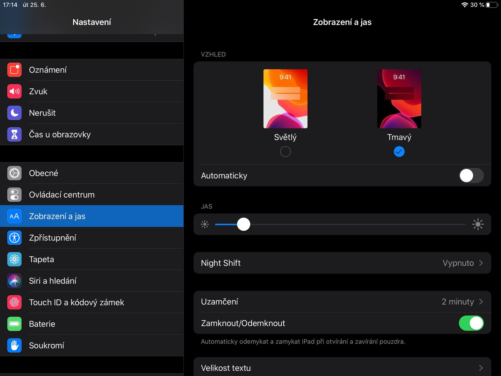This screenshot has height=376, width=501.
Task: Open Siri a hledání via its icon
Action: click(x=14, y=281)
